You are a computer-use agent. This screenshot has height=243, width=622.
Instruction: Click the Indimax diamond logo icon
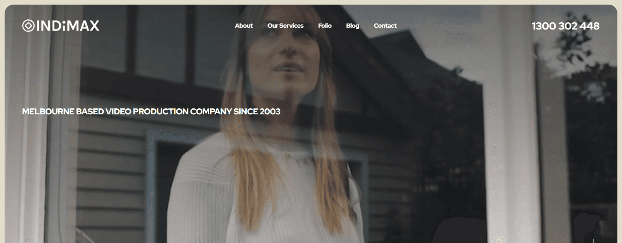[28, 26]
